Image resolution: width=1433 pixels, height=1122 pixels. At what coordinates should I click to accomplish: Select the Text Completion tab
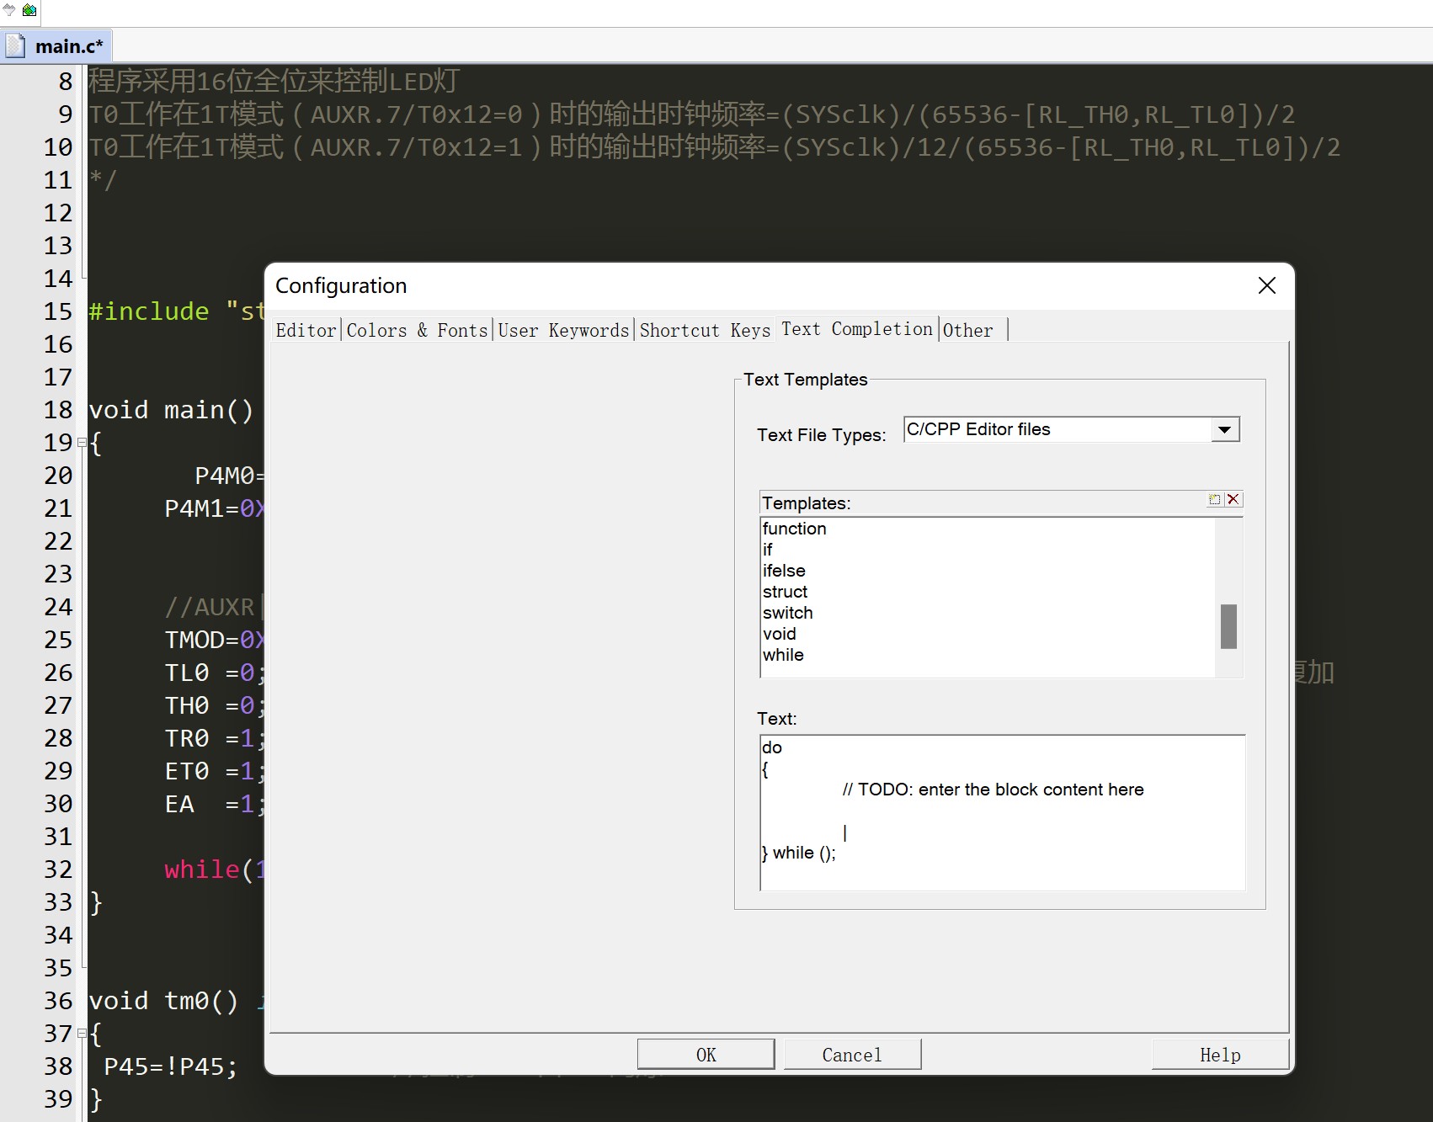point(857,328)
